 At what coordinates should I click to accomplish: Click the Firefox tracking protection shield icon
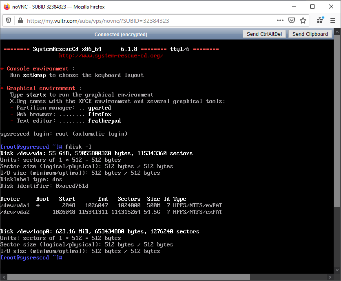(x=9, y=21)
